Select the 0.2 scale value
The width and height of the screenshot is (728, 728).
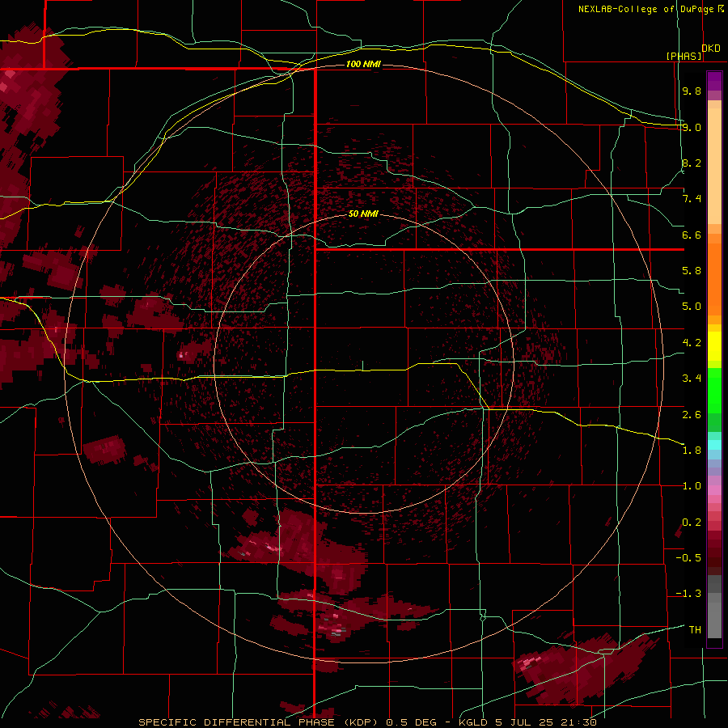point(692,523)
